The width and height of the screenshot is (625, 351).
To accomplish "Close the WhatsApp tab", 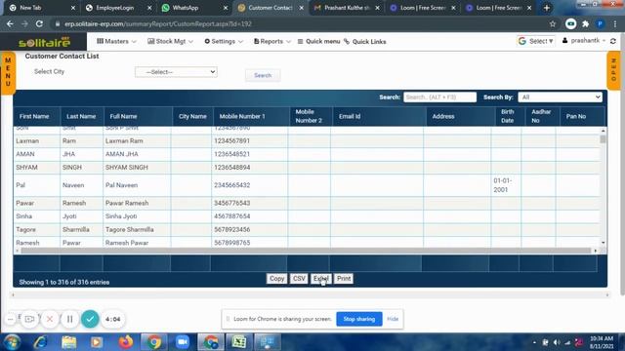I will click(x=226, y=8).
